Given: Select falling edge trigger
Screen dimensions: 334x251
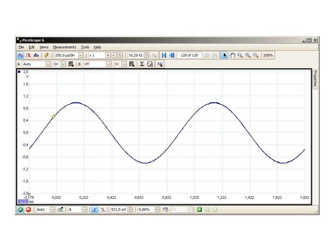Looking at the screenshot, I should (102, 209).
